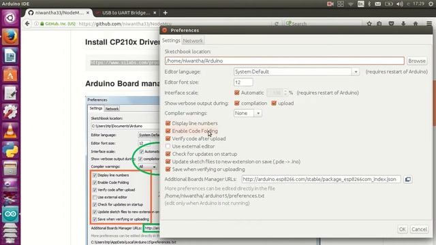This screenshot has height=245, width=436.
Task: Toggle Save when verifying or uploading
Action: point(168,169)
